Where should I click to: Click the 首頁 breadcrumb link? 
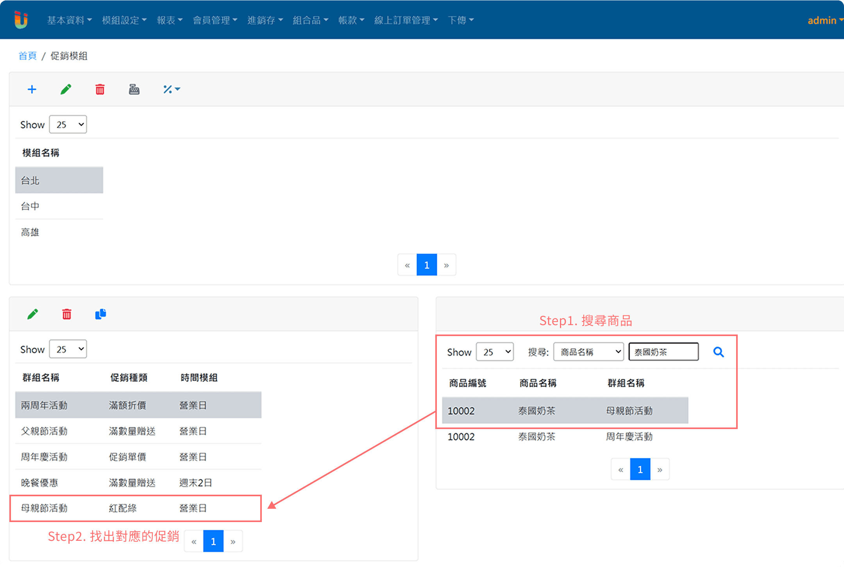27,56
